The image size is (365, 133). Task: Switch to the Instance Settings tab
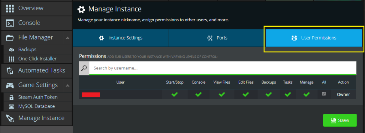[120, 38]
